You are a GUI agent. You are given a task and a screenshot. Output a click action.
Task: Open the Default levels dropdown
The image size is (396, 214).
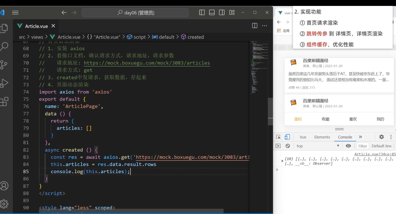tap(382, 146)
